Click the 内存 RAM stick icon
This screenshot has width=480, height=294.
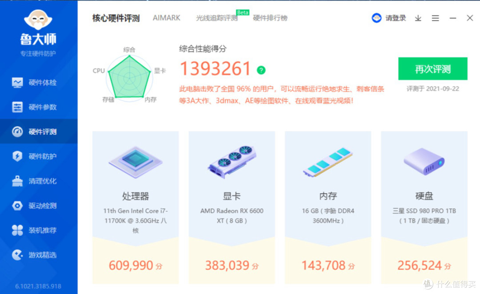pos(328,162)
